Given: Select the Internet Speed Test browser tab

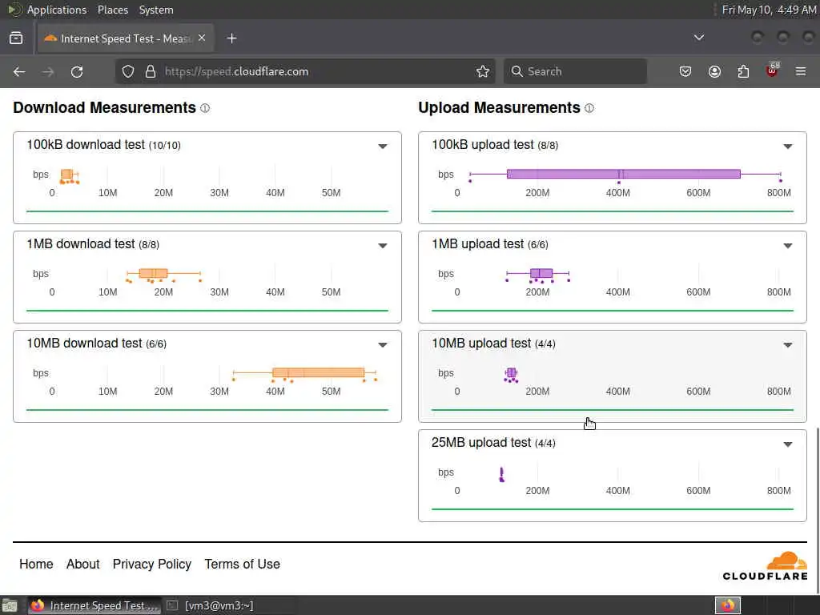Looking at the screenshot, I should [126, 38].
